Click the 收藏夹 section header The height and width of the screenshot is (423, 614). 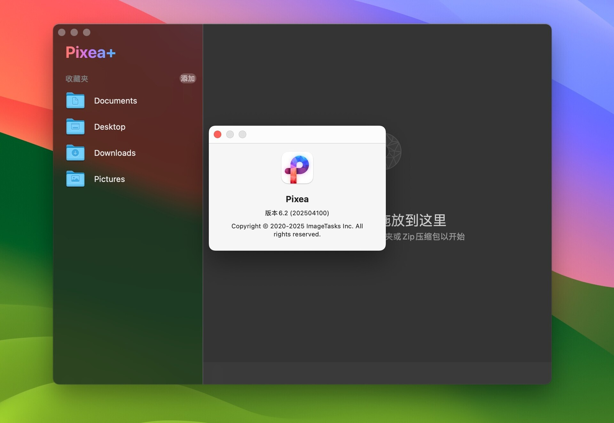[77, 79]
